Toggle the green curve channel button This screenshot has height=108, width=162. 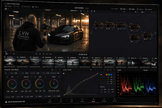point(109,75)
